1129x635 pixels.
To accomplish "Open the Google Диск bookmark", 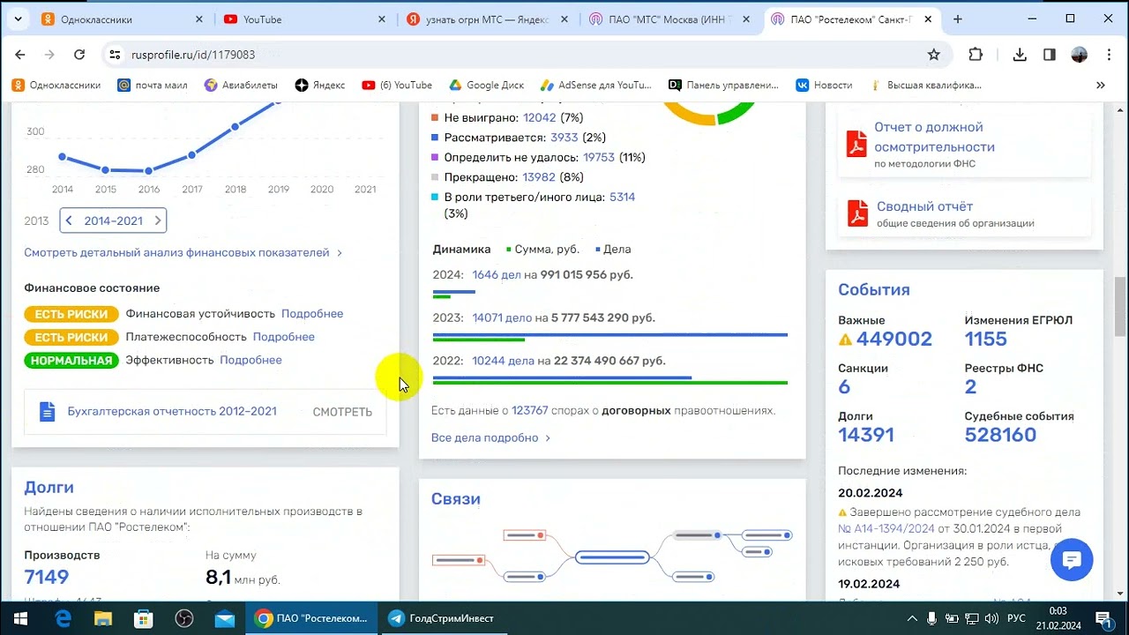I will [486, 86].
